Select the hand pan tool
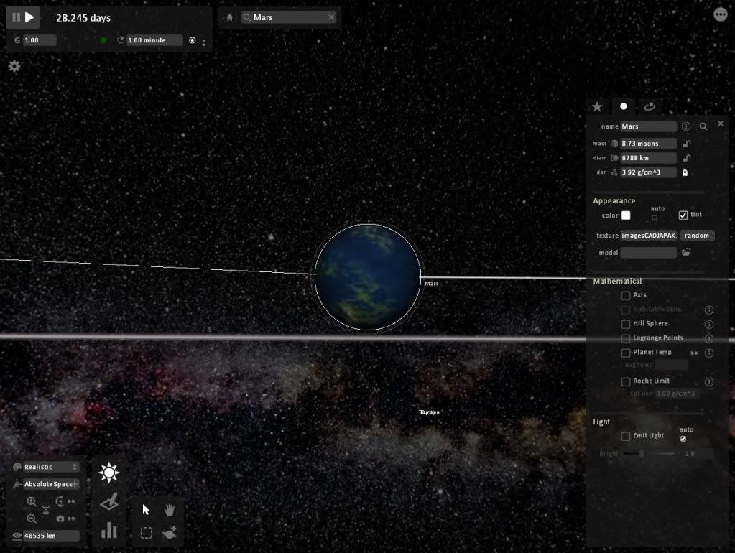Screen dimensions: 735x553 point(170,510)
